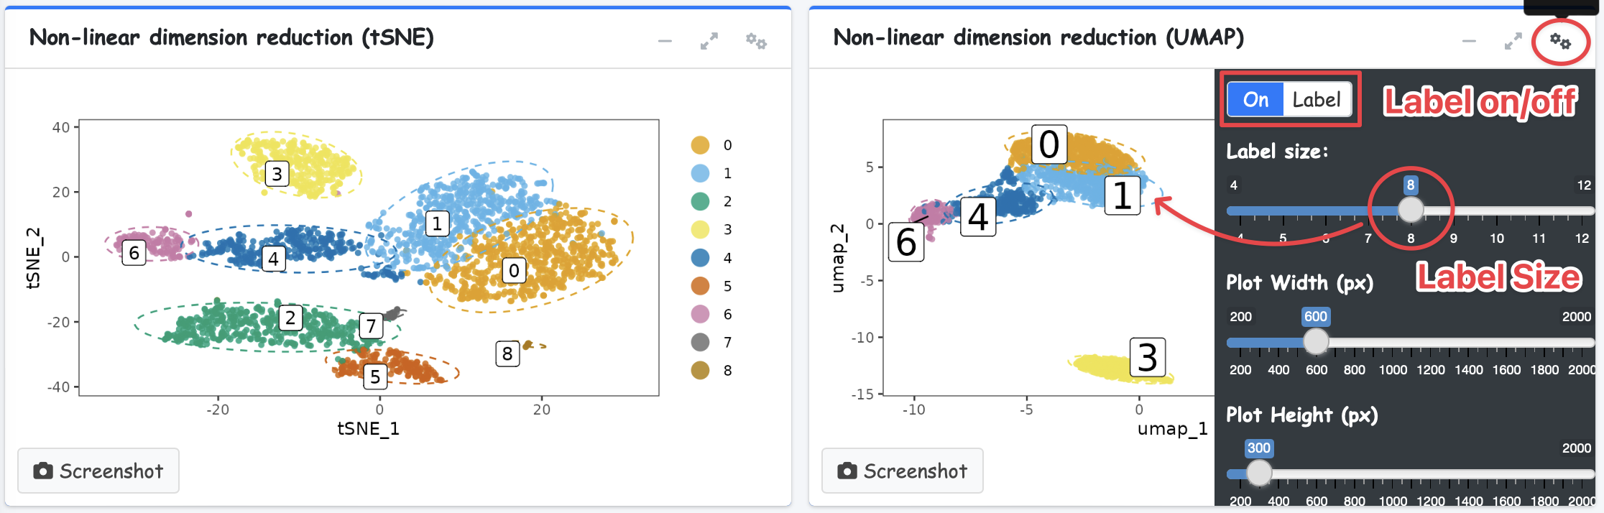This screenshot has width=1604, height=513.
Task: Click the Label size slider handle
Action: coord(1411,210)
